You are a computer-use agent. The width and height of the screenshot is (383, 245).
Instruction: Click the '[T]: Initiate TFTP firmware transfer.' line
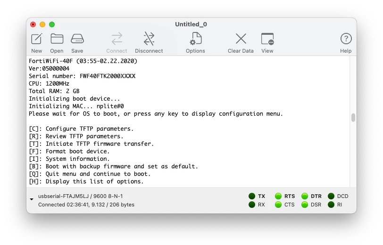pos(92,144)
